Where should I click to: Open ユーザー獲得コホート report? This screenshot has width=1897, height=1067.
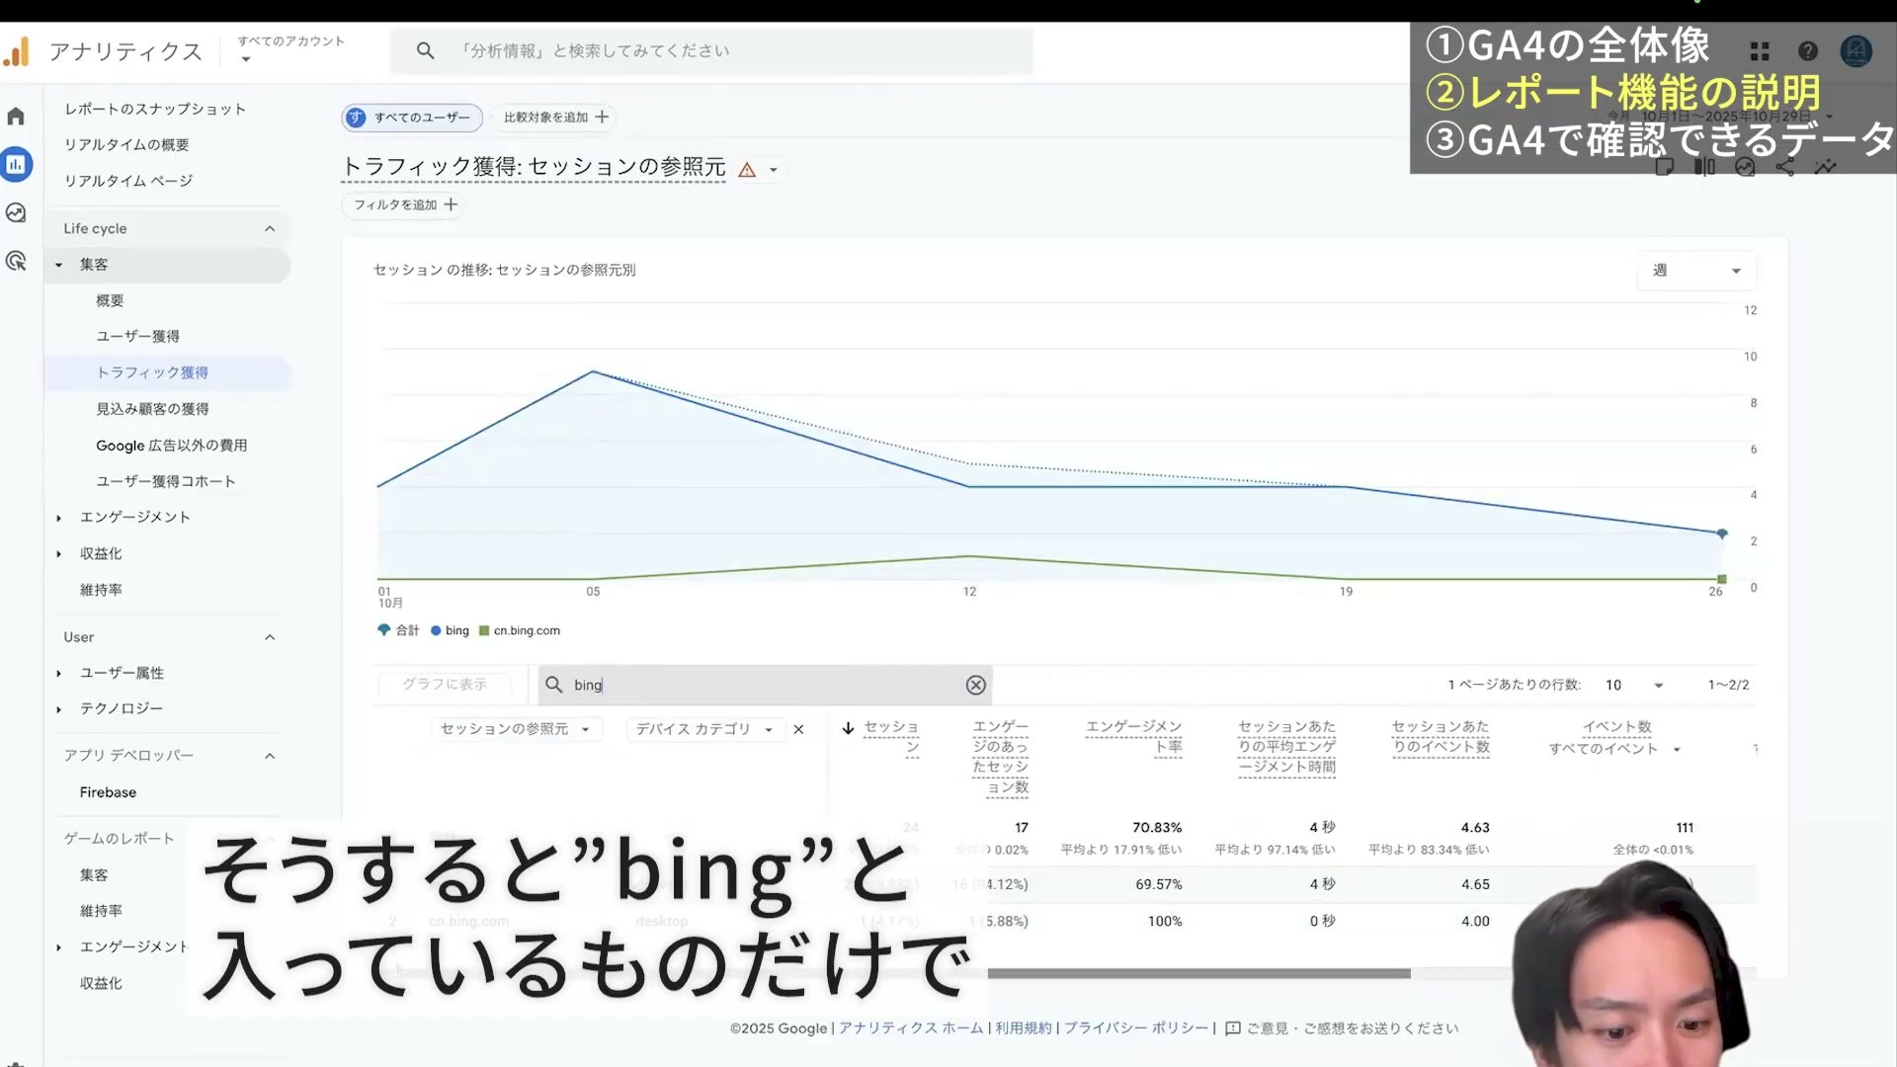166,481
